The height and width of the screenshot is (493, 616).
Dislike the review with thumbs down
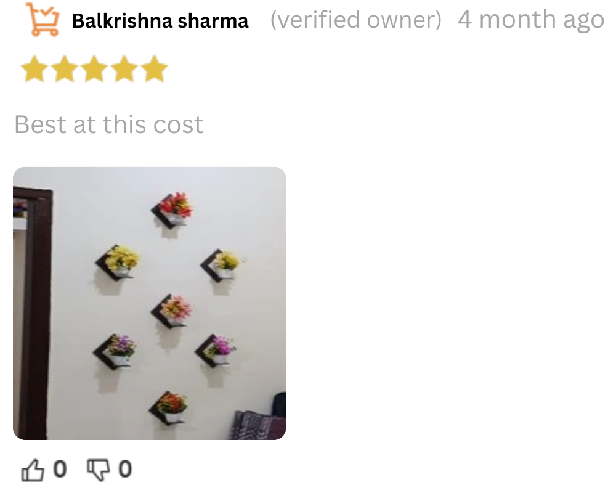98,470
